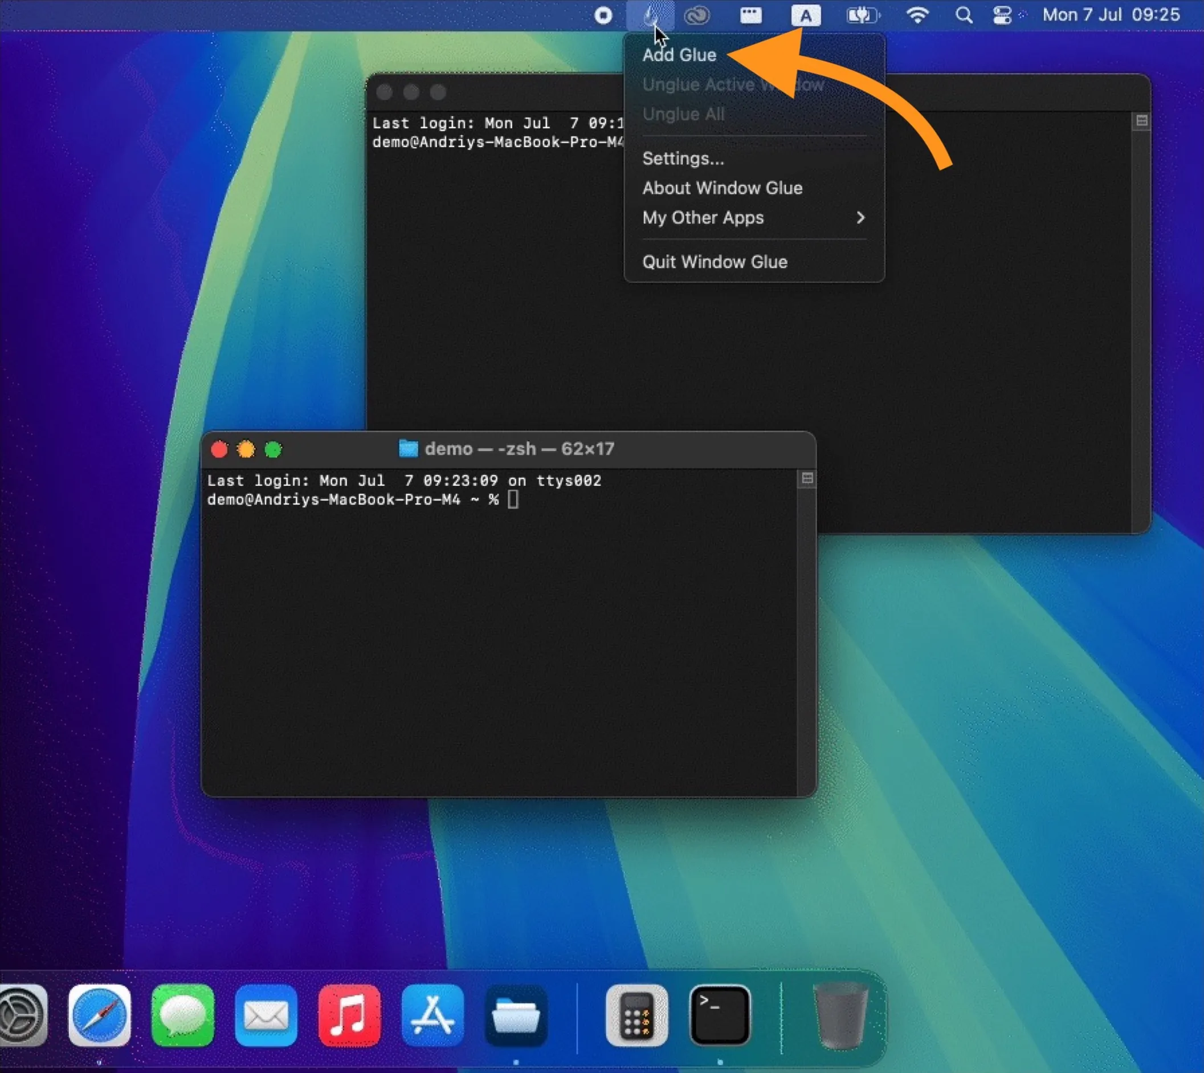Open Window Glue Settings
This screenshot has width=1204, height=1073.
point(683,158)
